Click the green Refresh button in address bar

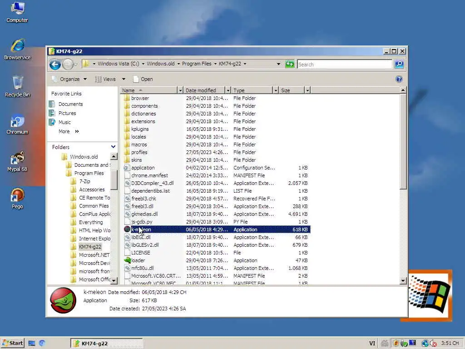tap(289, 64)
